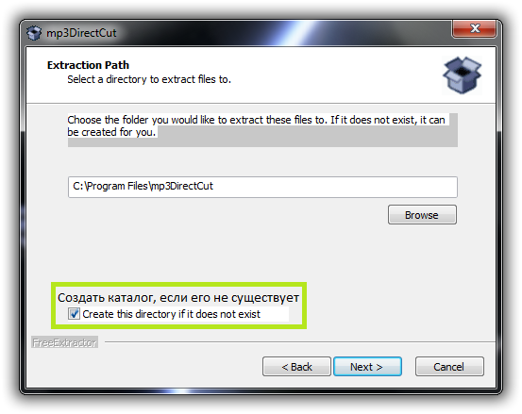The height and width of the screenshot is (414, 522).
Task: Click the 'Select a directory to extract files to' subtitle
Action: click(149, 79)
